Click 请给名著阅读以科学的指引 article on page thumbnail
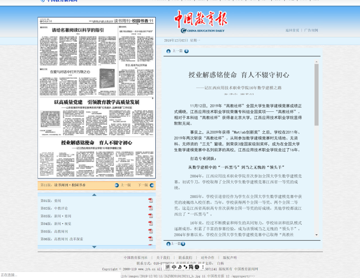Viewport: 360px width, 278px height. (x=78, y=30)
